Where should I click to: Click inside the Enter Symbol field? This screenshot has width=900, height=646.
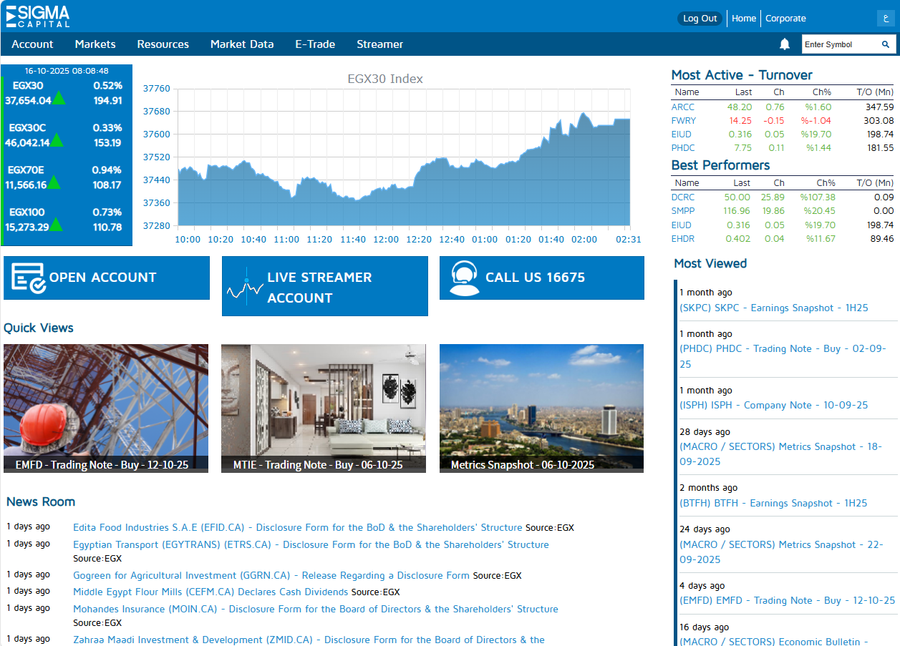(x=838, y=44)
